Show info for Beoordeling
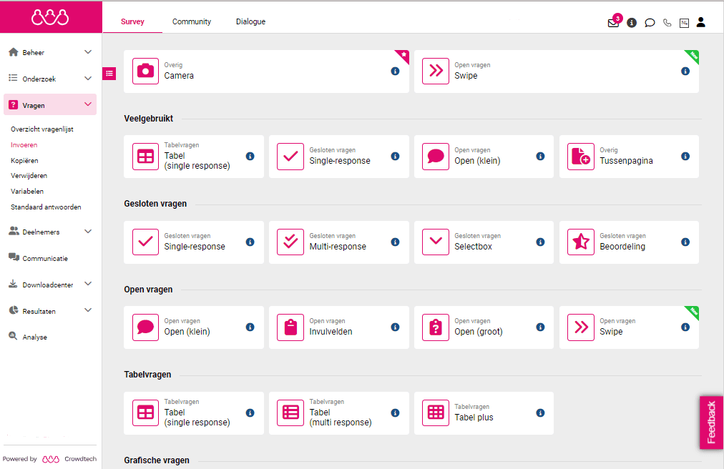The height and width of the screenshot is (469, 724). (x=685, y=242)
